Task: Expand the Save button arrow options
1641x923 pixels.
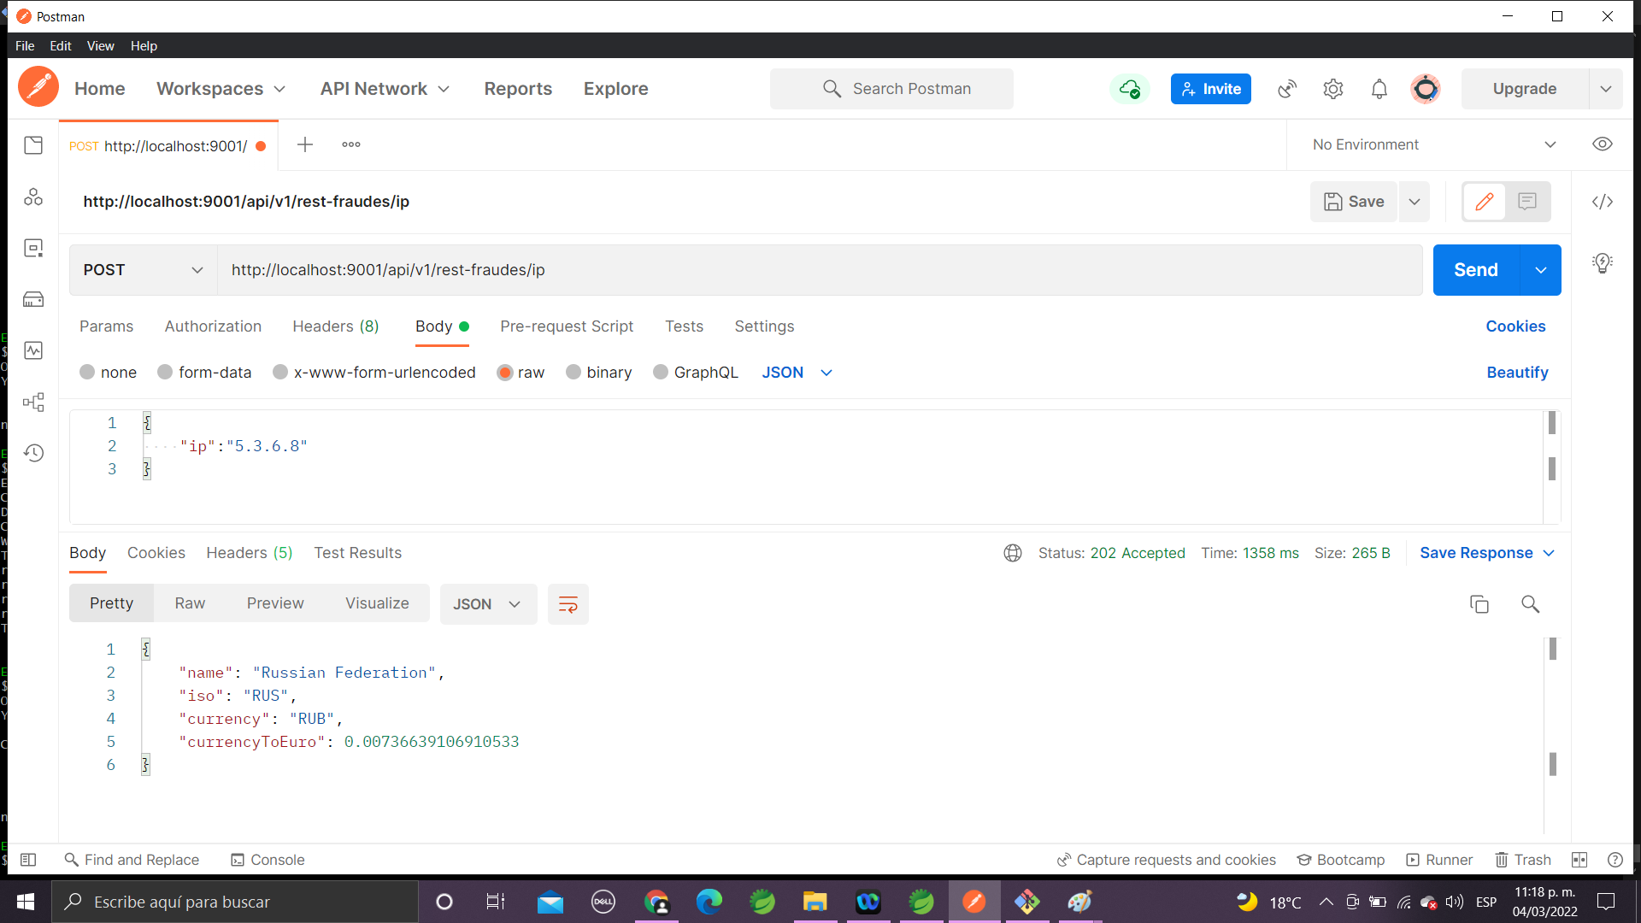Action: tap(1415, 202)
